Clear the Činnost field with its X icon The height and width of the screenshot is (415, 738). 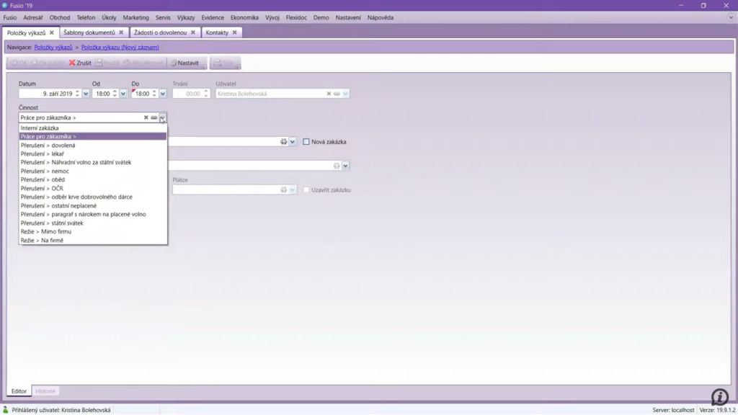pos(146,117)
